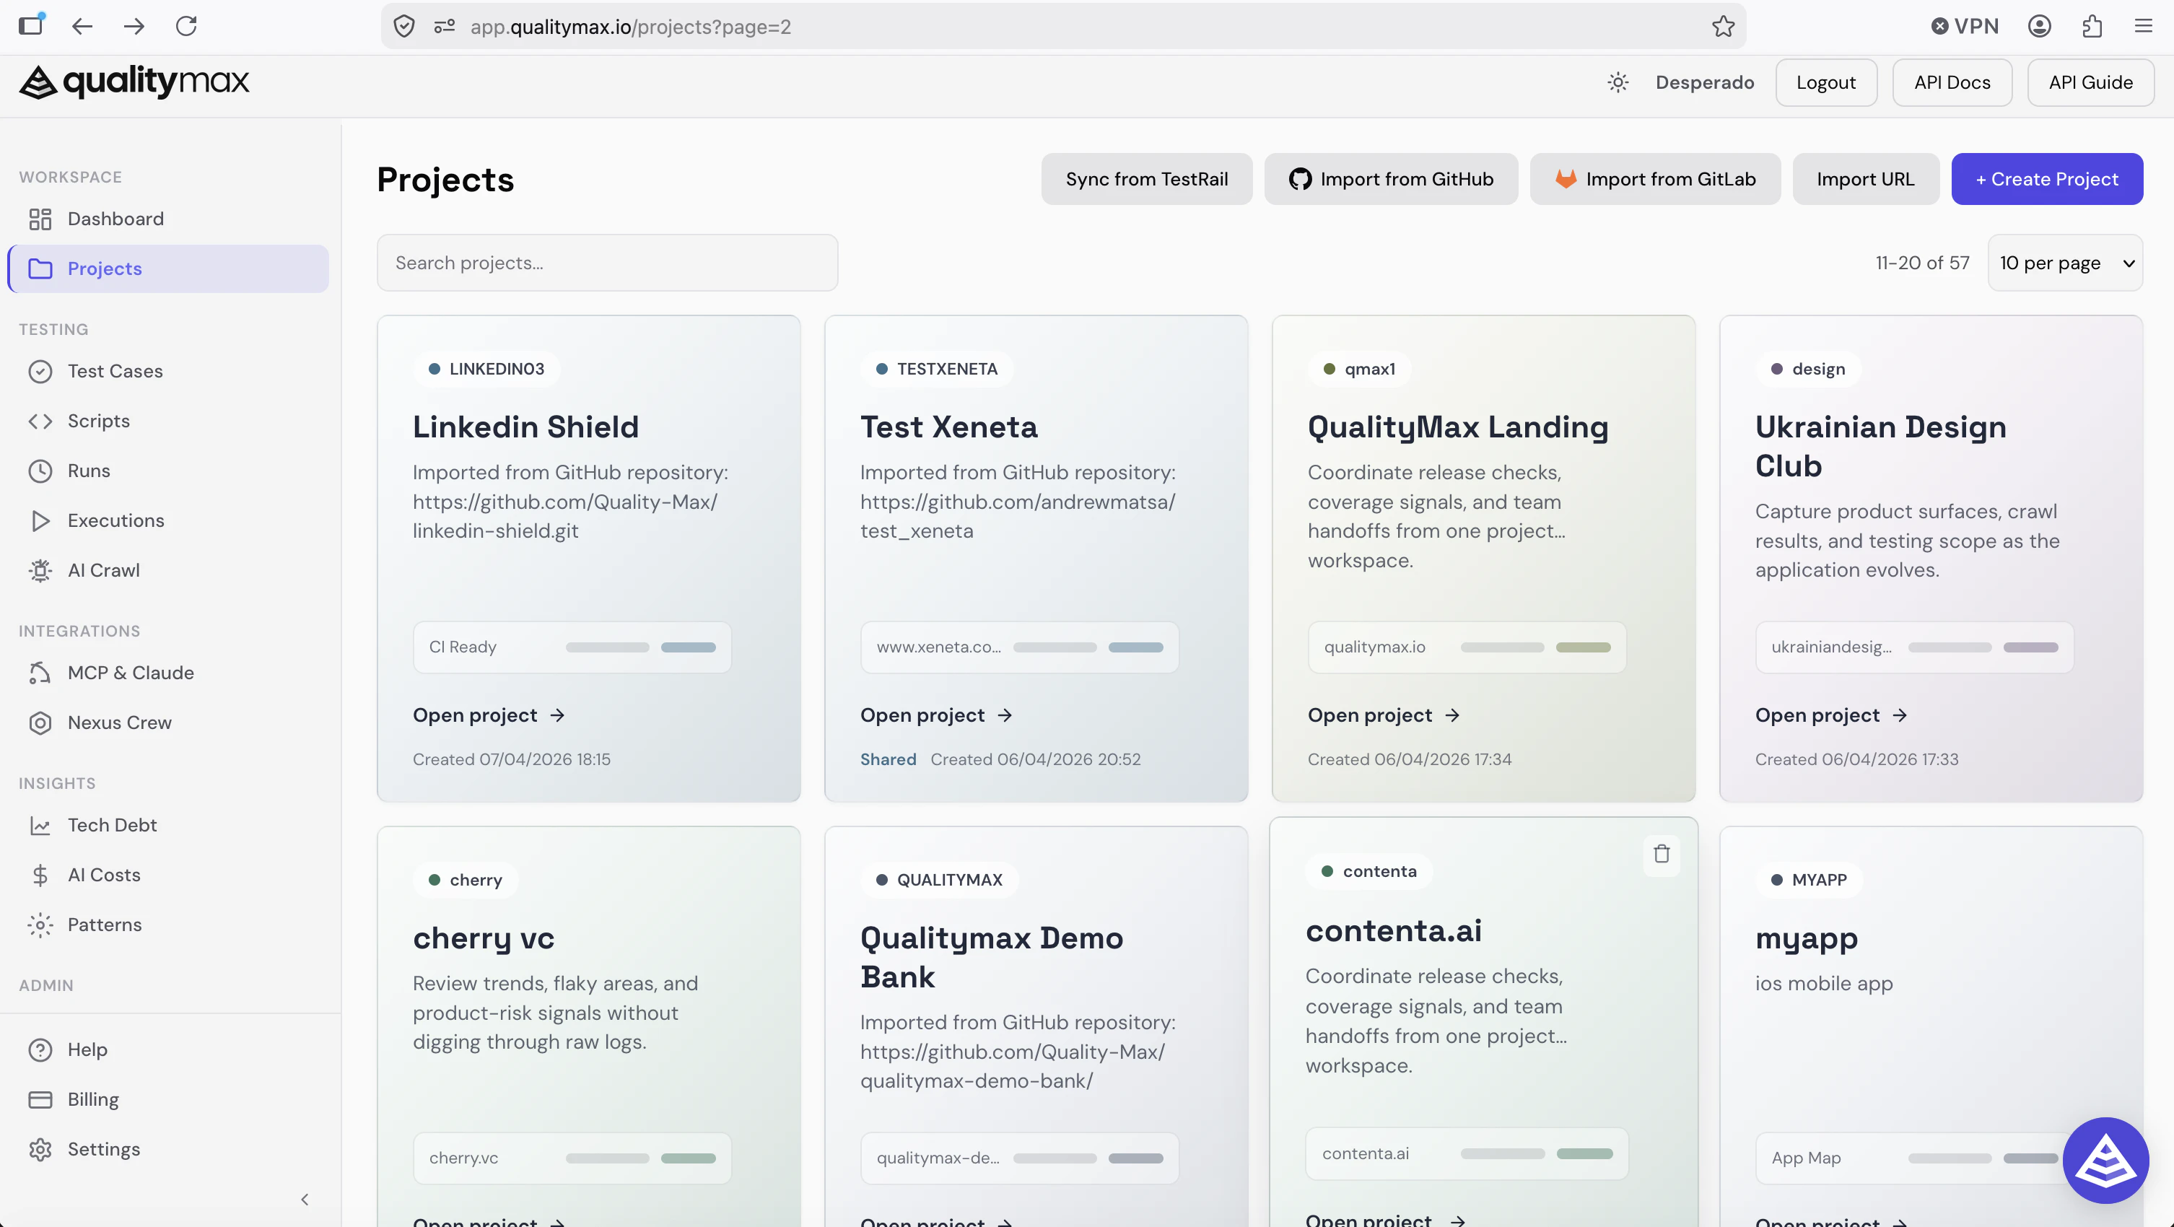Click the Search projects field

[x=607, y=263]
